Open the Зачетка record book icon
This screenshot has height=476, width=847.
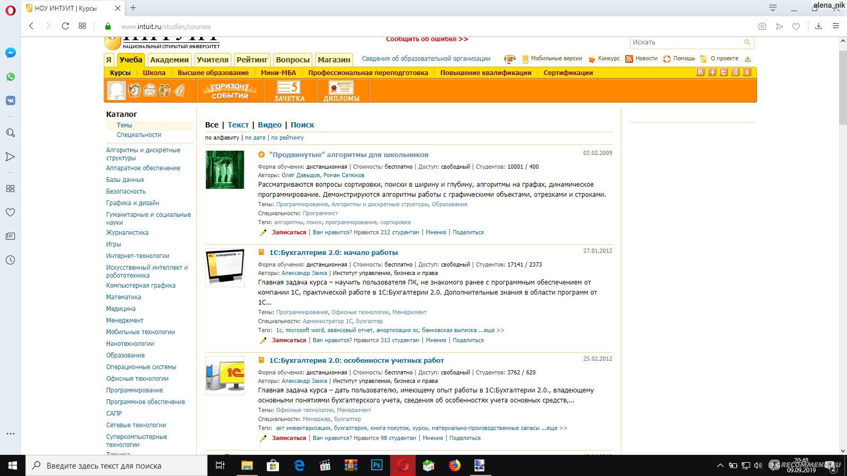coord(289,90)
